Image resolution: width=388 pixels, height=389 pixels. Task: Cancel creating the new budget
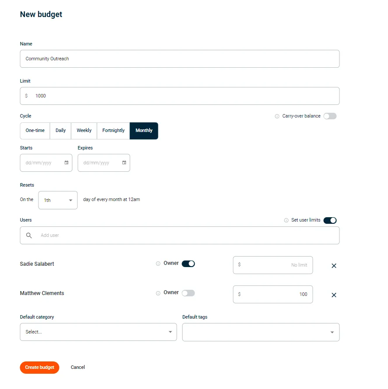click(77, 368)
